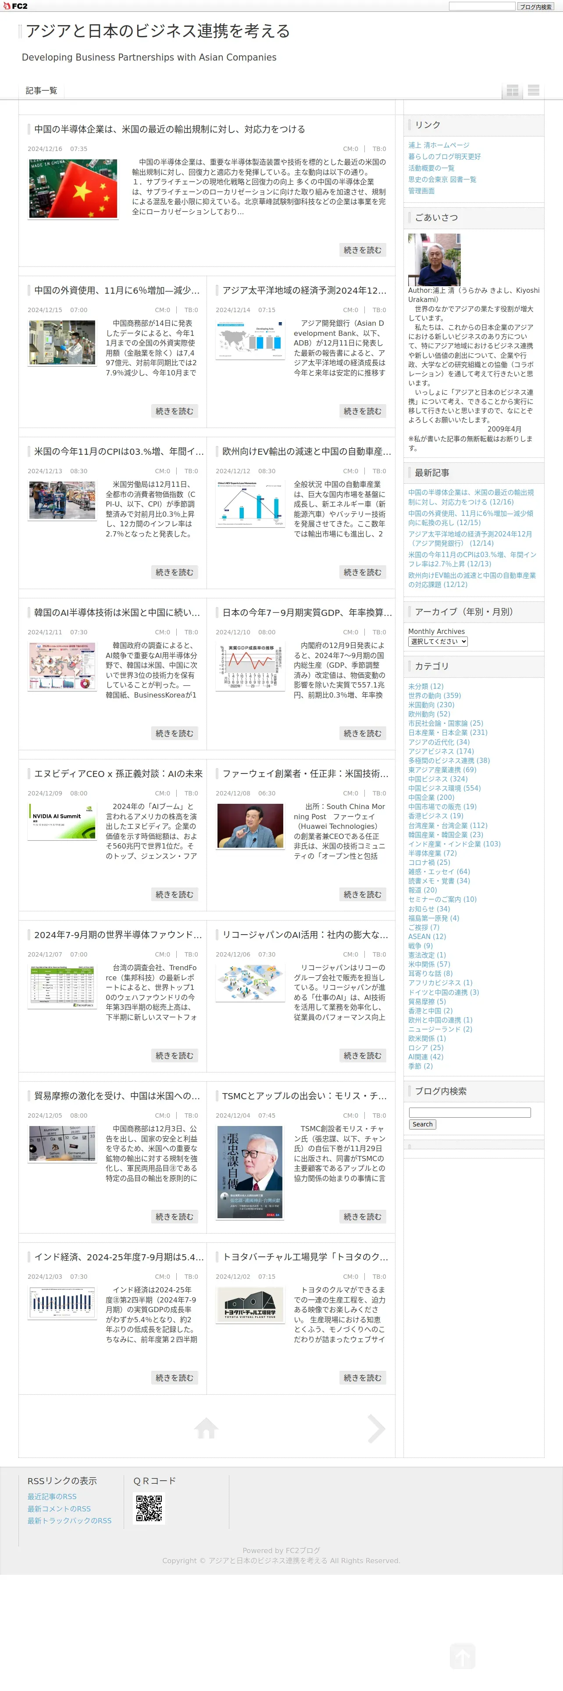The image size is (563, 1691).
Task: Switch to grid layout view icon
Action: [513, 90]
